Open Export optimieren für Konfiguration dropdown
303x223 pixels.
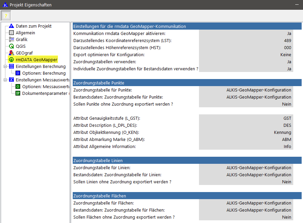tap(246, 55)
